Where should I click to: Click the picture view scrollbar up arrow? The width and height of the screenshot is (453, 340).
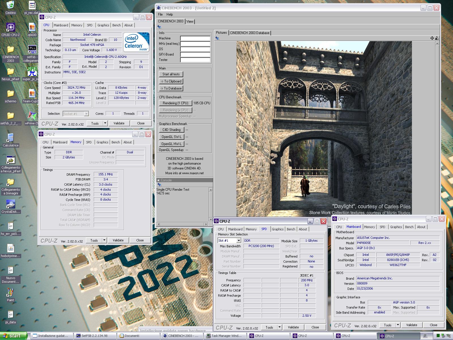click(437, 43)
